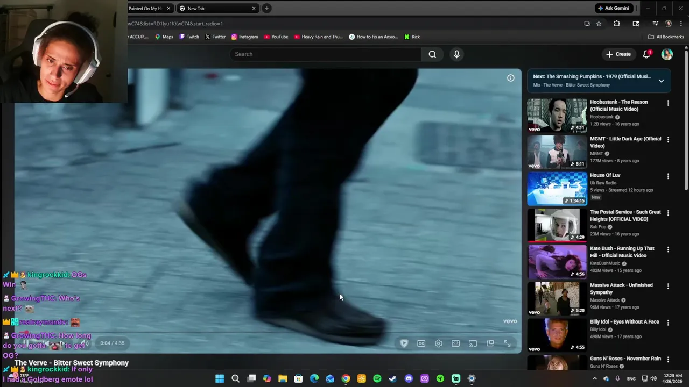689x387 pixels.
Task: Toggle closed captions on the video
Action: pos(421,343)
